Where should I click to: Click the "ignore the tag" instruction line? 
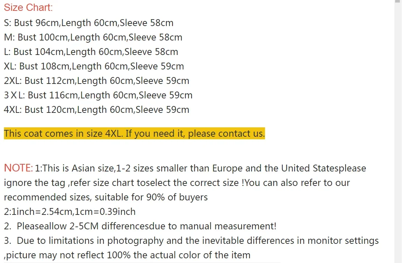(177, 183)
